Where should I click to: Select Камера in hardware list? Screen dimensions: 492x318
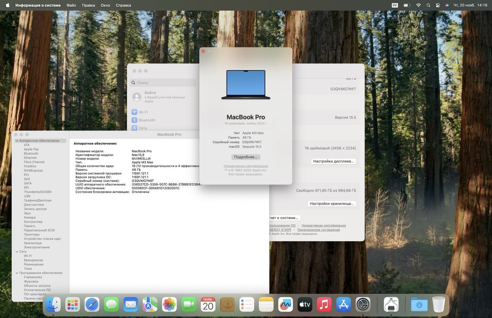click(30, 217)
